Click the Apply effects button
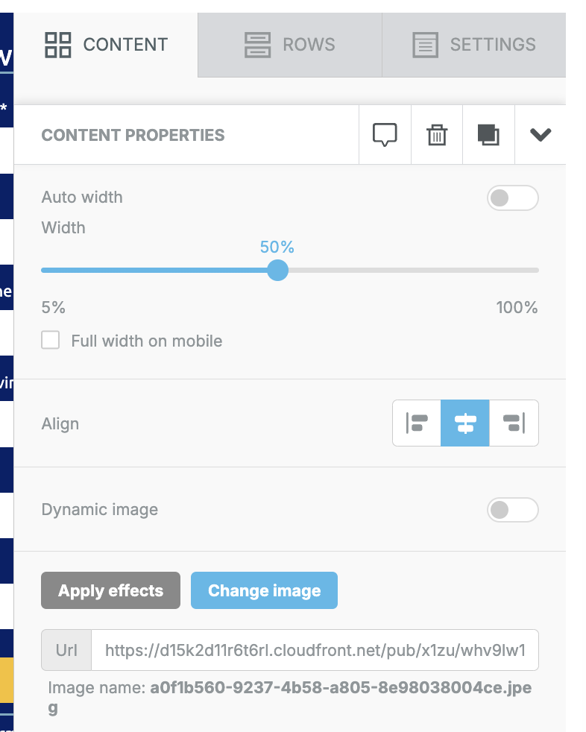 click(110, 590)
